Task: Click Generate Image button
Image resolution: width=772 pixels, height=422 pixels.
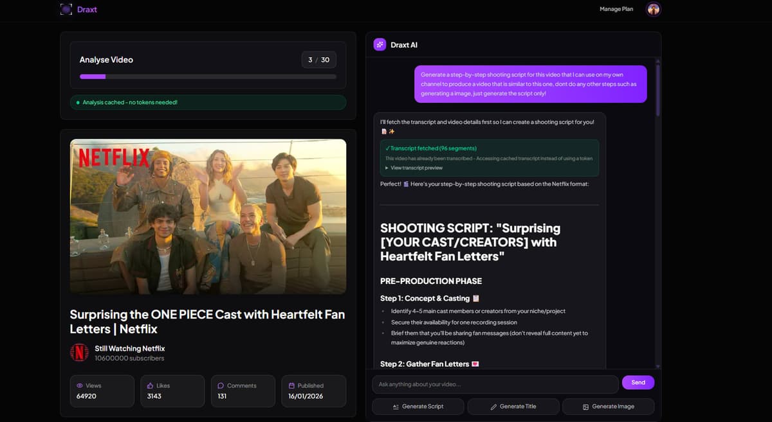Action: 608,407
